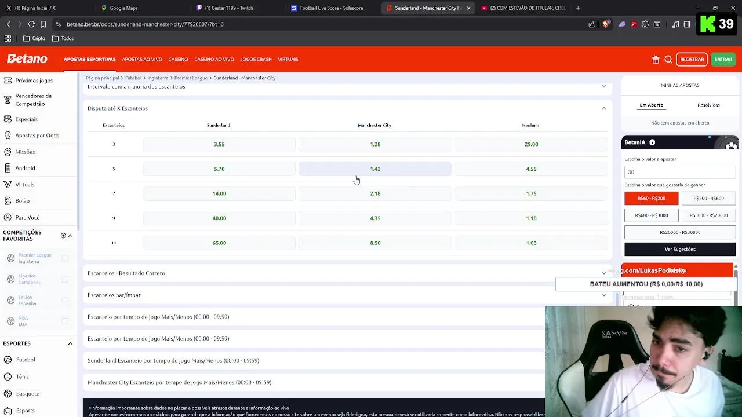The width and height of the screenshot is (742, 417).
Task: Click the Registrar button
Action: coord(692,59)
